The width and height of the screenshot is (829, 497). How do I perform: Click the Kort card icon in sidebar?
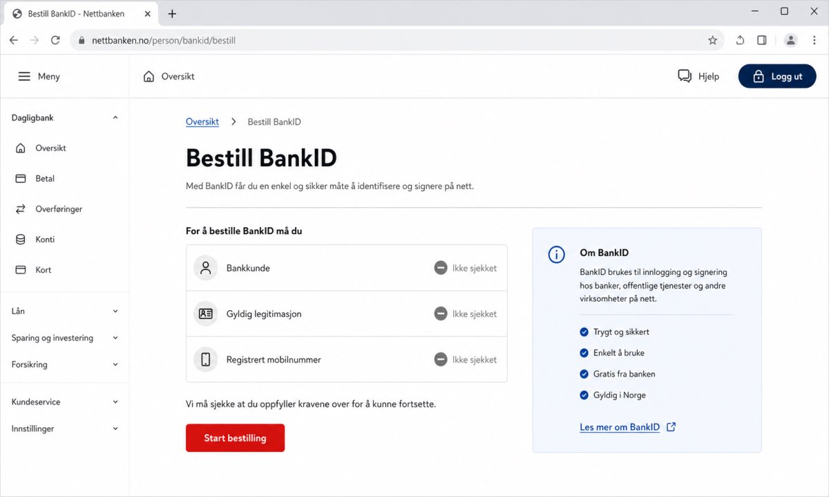pyautogui.click(x=21, y=270)
